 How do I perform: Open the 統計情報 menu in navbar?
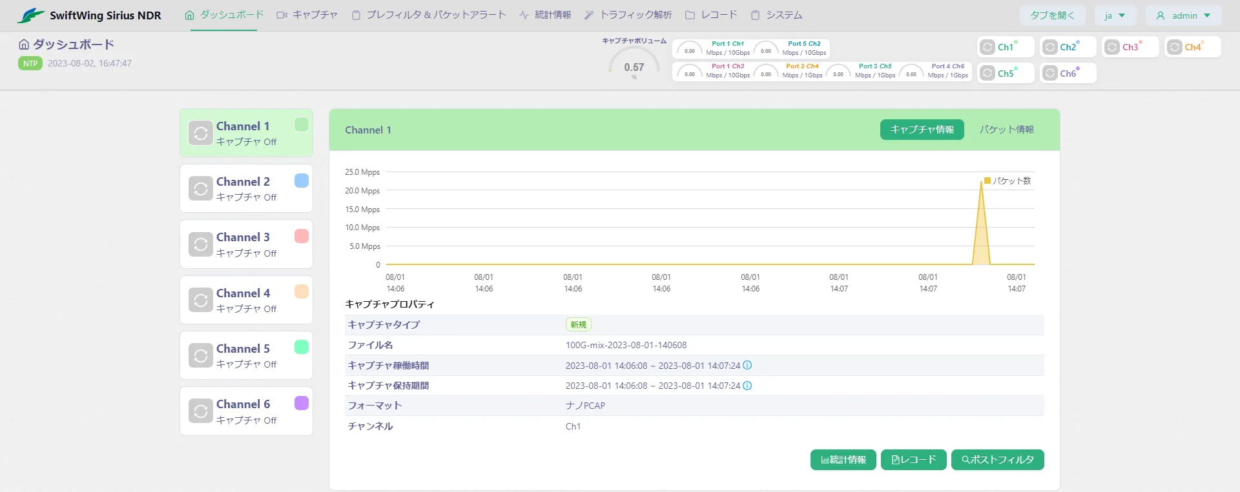[545, 15]
